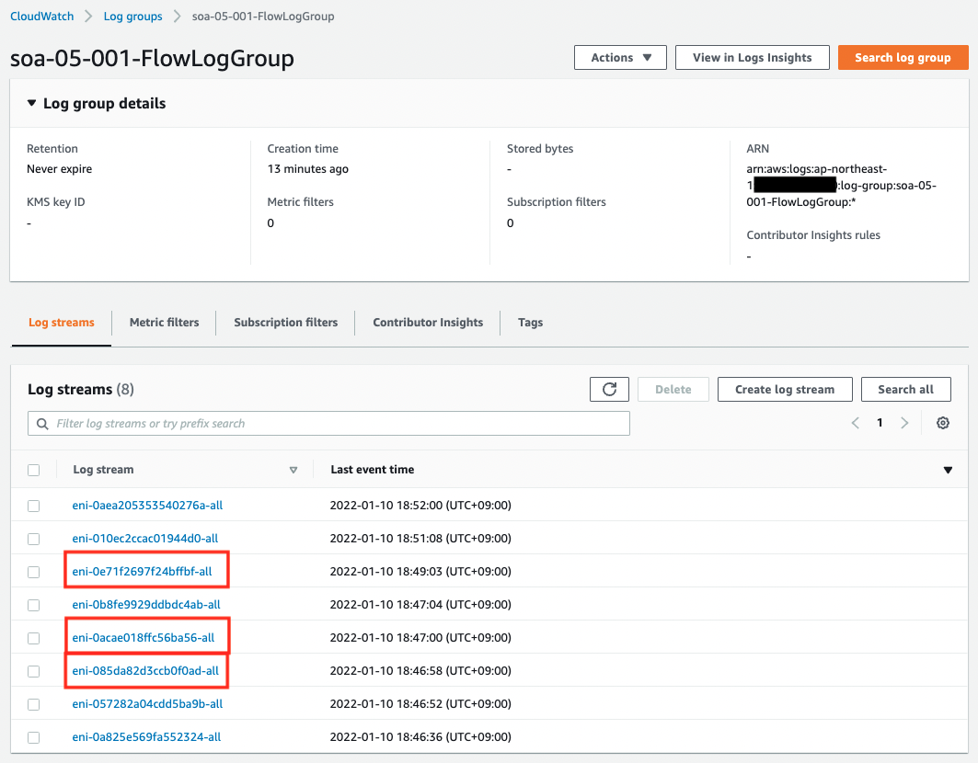Viewport: 978px width, 763px height.
Task: Select all log streams checkbox
Action: (x=34, y=470)
